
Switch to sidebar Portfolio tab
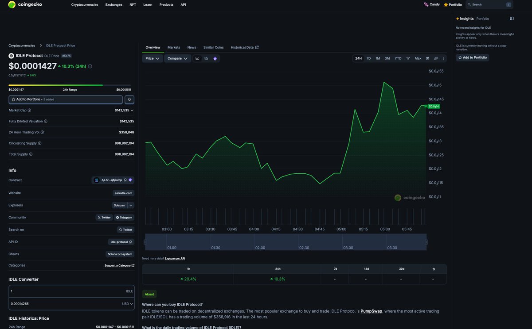click(x=483, y=19)
